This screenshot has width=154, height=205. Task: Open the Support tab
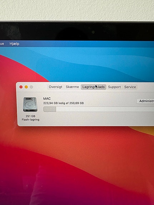point(114,87)
